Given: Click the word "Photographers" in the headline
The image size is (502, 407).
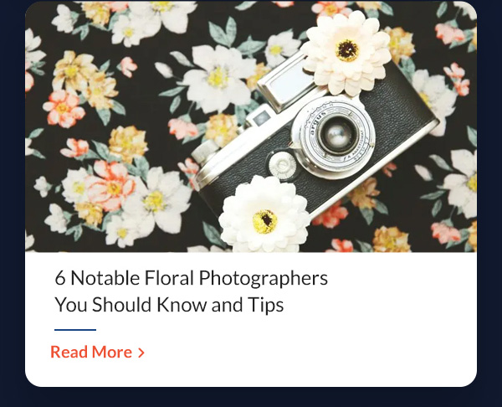Looking at the screenshot, I should [264, 278].
